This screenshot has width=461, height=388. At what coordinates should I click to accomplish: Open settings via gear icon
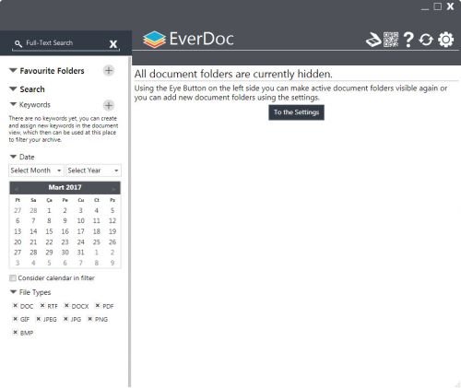[x=446, y=40]
